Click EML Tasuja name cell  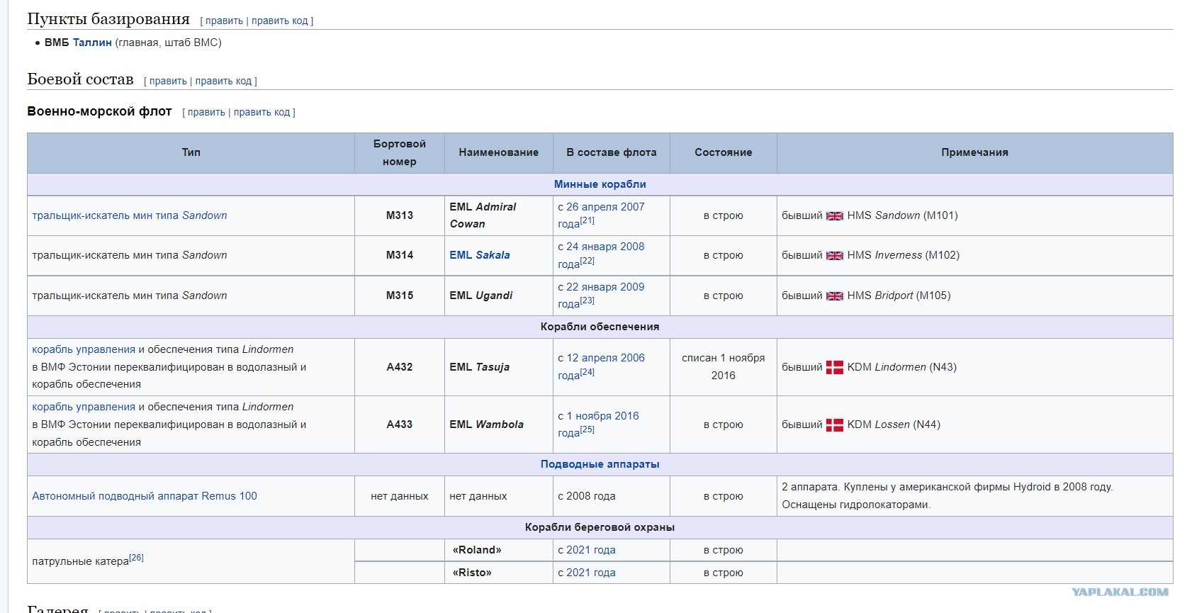tap(499, 367)
